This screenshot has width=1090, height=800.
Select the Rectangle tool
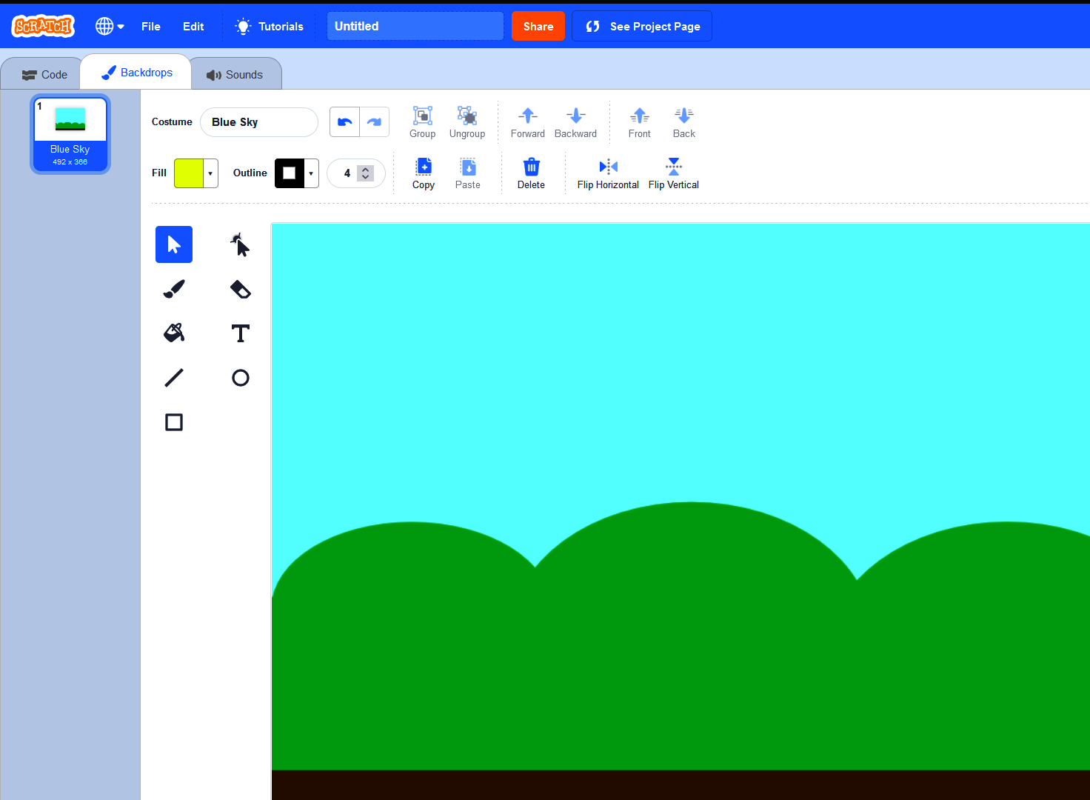[173, 422]
